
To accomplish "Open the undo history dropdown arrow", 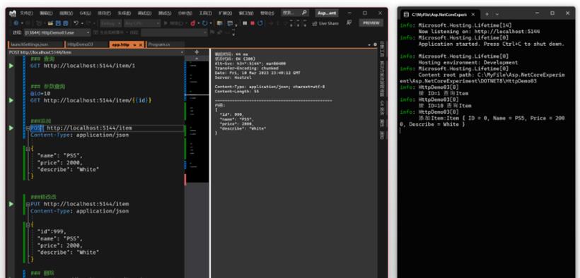I will click(x=82, y=23).
